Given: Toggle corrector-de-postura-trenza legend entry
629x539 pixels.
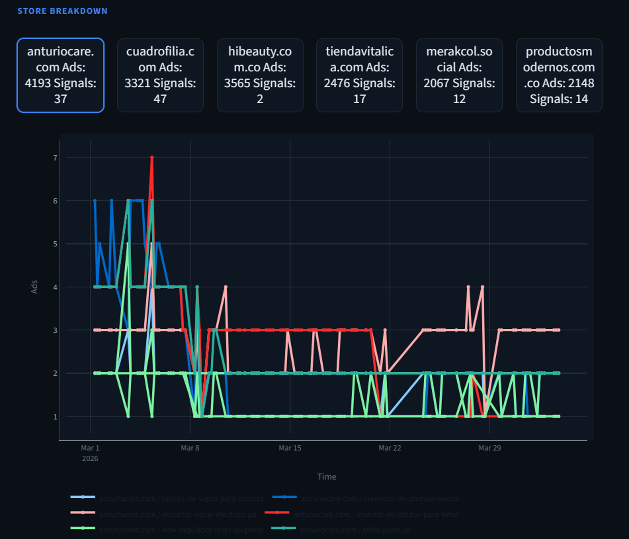Looking at the screenshot, I should (379, 499).
